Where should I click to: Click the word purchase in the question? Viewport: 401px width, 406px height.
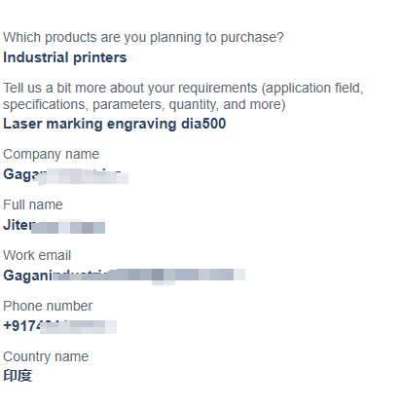[249, 38]
